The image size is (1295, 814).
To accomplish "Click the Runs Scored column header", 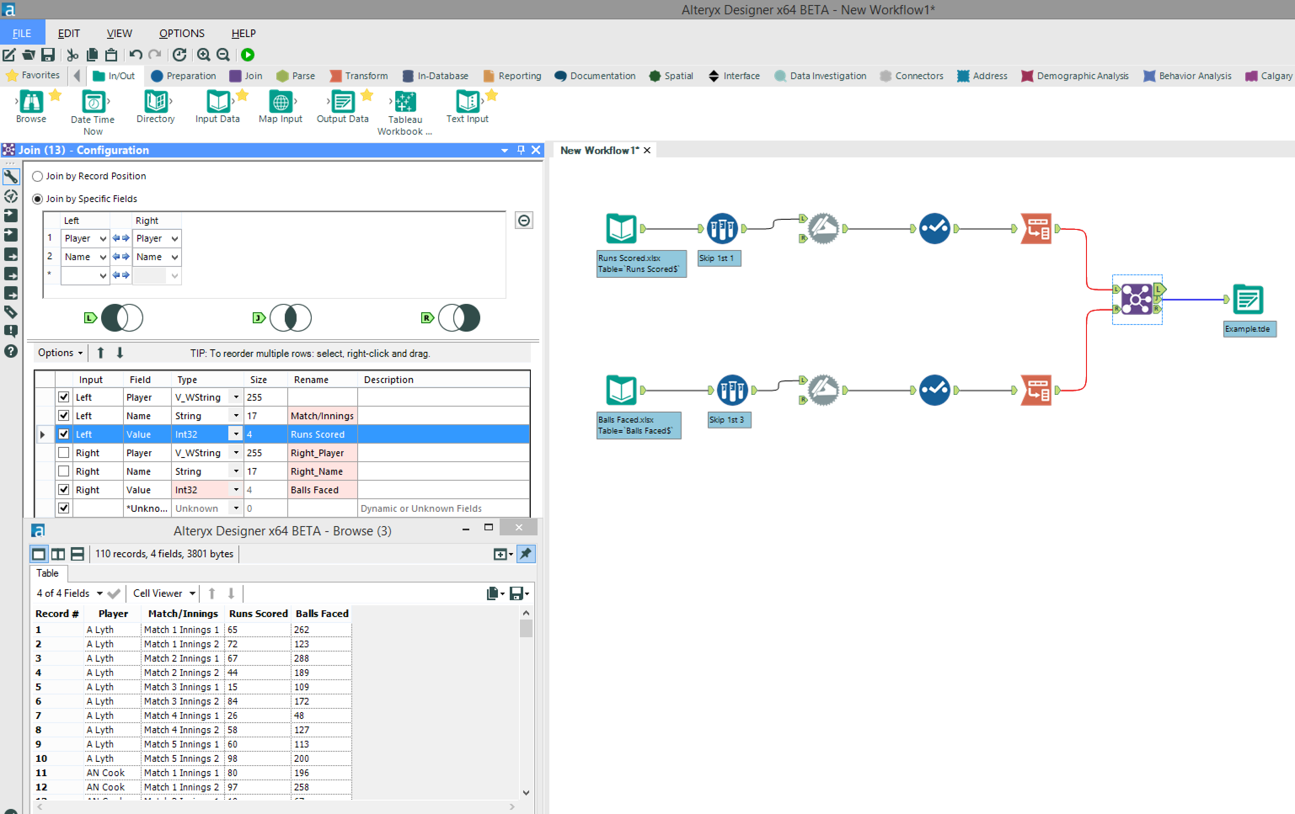I will 258,614.
